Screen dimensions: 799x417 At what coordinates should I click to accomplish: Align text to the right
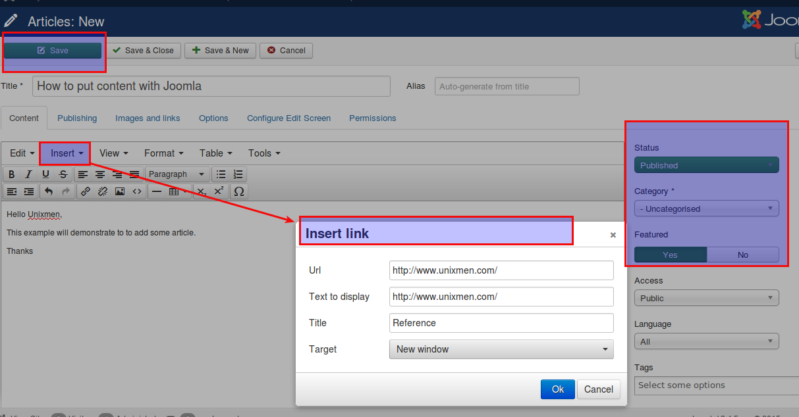coord(117,174)
